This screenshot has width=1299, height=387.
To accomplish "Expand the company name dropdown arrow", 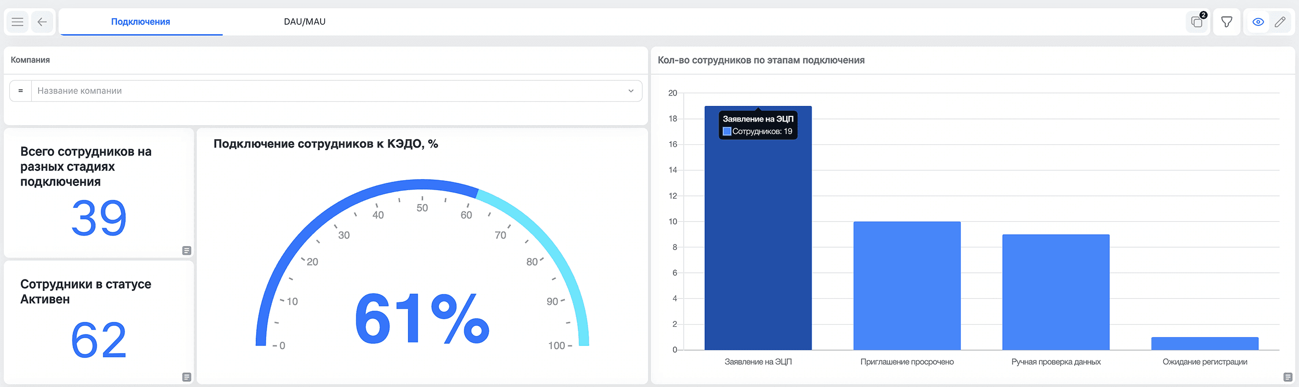I will [x=631, y=91].
